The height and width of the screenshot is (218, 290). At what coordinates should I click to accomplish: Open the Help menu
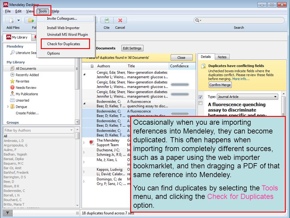[55, 11]
